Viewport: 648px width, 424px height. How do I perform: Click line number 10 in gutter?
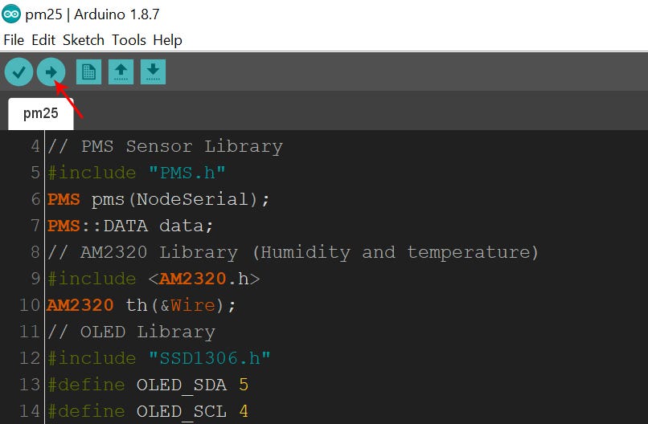point(29,305)
